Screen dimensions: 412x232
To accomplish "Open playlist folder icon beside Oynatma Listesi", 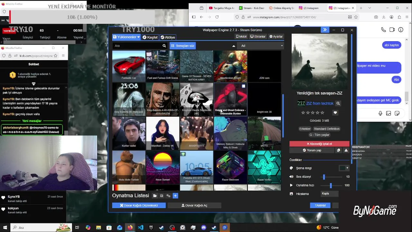I will coord(155,196).
